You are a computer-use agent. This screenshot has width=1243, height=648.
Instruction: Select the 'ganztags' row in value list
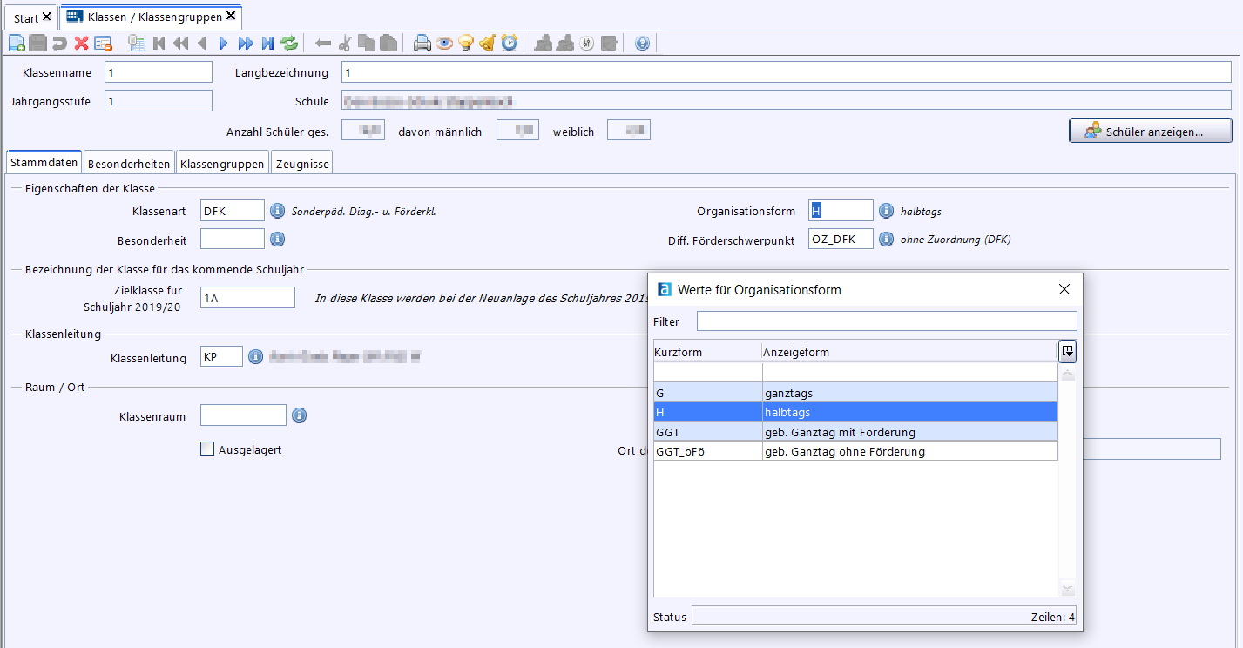click(855, 393)
